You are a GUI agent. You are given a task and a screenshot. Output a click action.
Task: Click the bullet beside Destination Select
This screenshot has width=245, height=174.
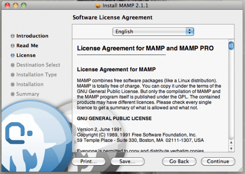click(13, 65)
